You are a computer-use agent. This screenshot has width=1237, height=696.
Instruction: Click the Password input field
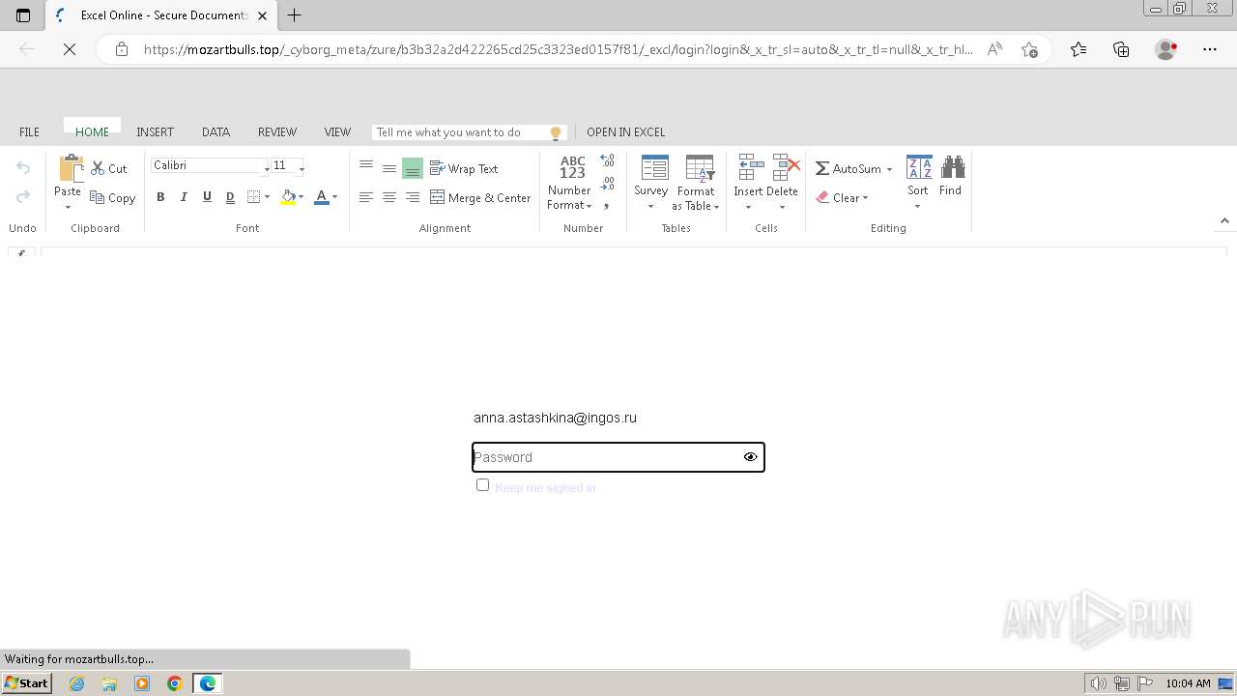click(x=618, y=457)
